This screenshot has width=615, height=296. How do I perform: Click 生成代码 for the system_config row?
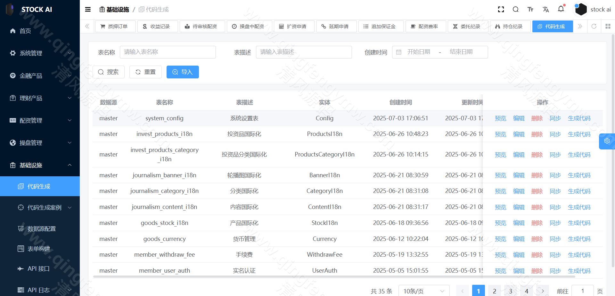point(579,118)
